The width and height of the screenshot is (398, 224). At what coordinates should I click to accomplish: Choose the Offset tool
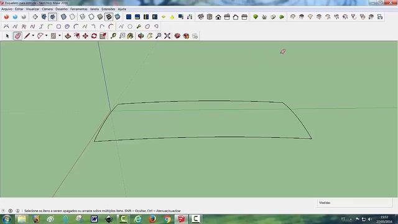coord(76,36)
